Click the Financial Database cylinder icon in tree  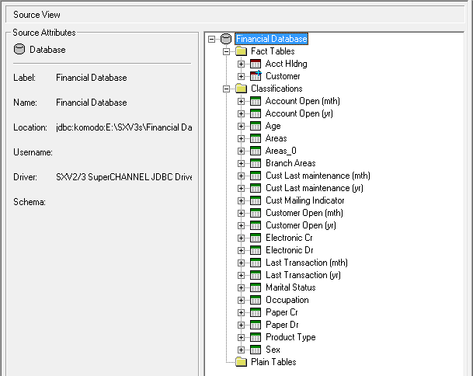(x=226, y=39)
